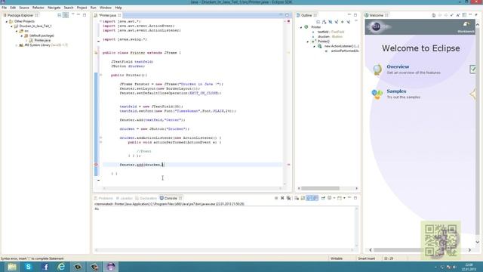This screenshot has width=483, height=272.
Task: Switch to the Problems tab
Action: pos(103,198)
